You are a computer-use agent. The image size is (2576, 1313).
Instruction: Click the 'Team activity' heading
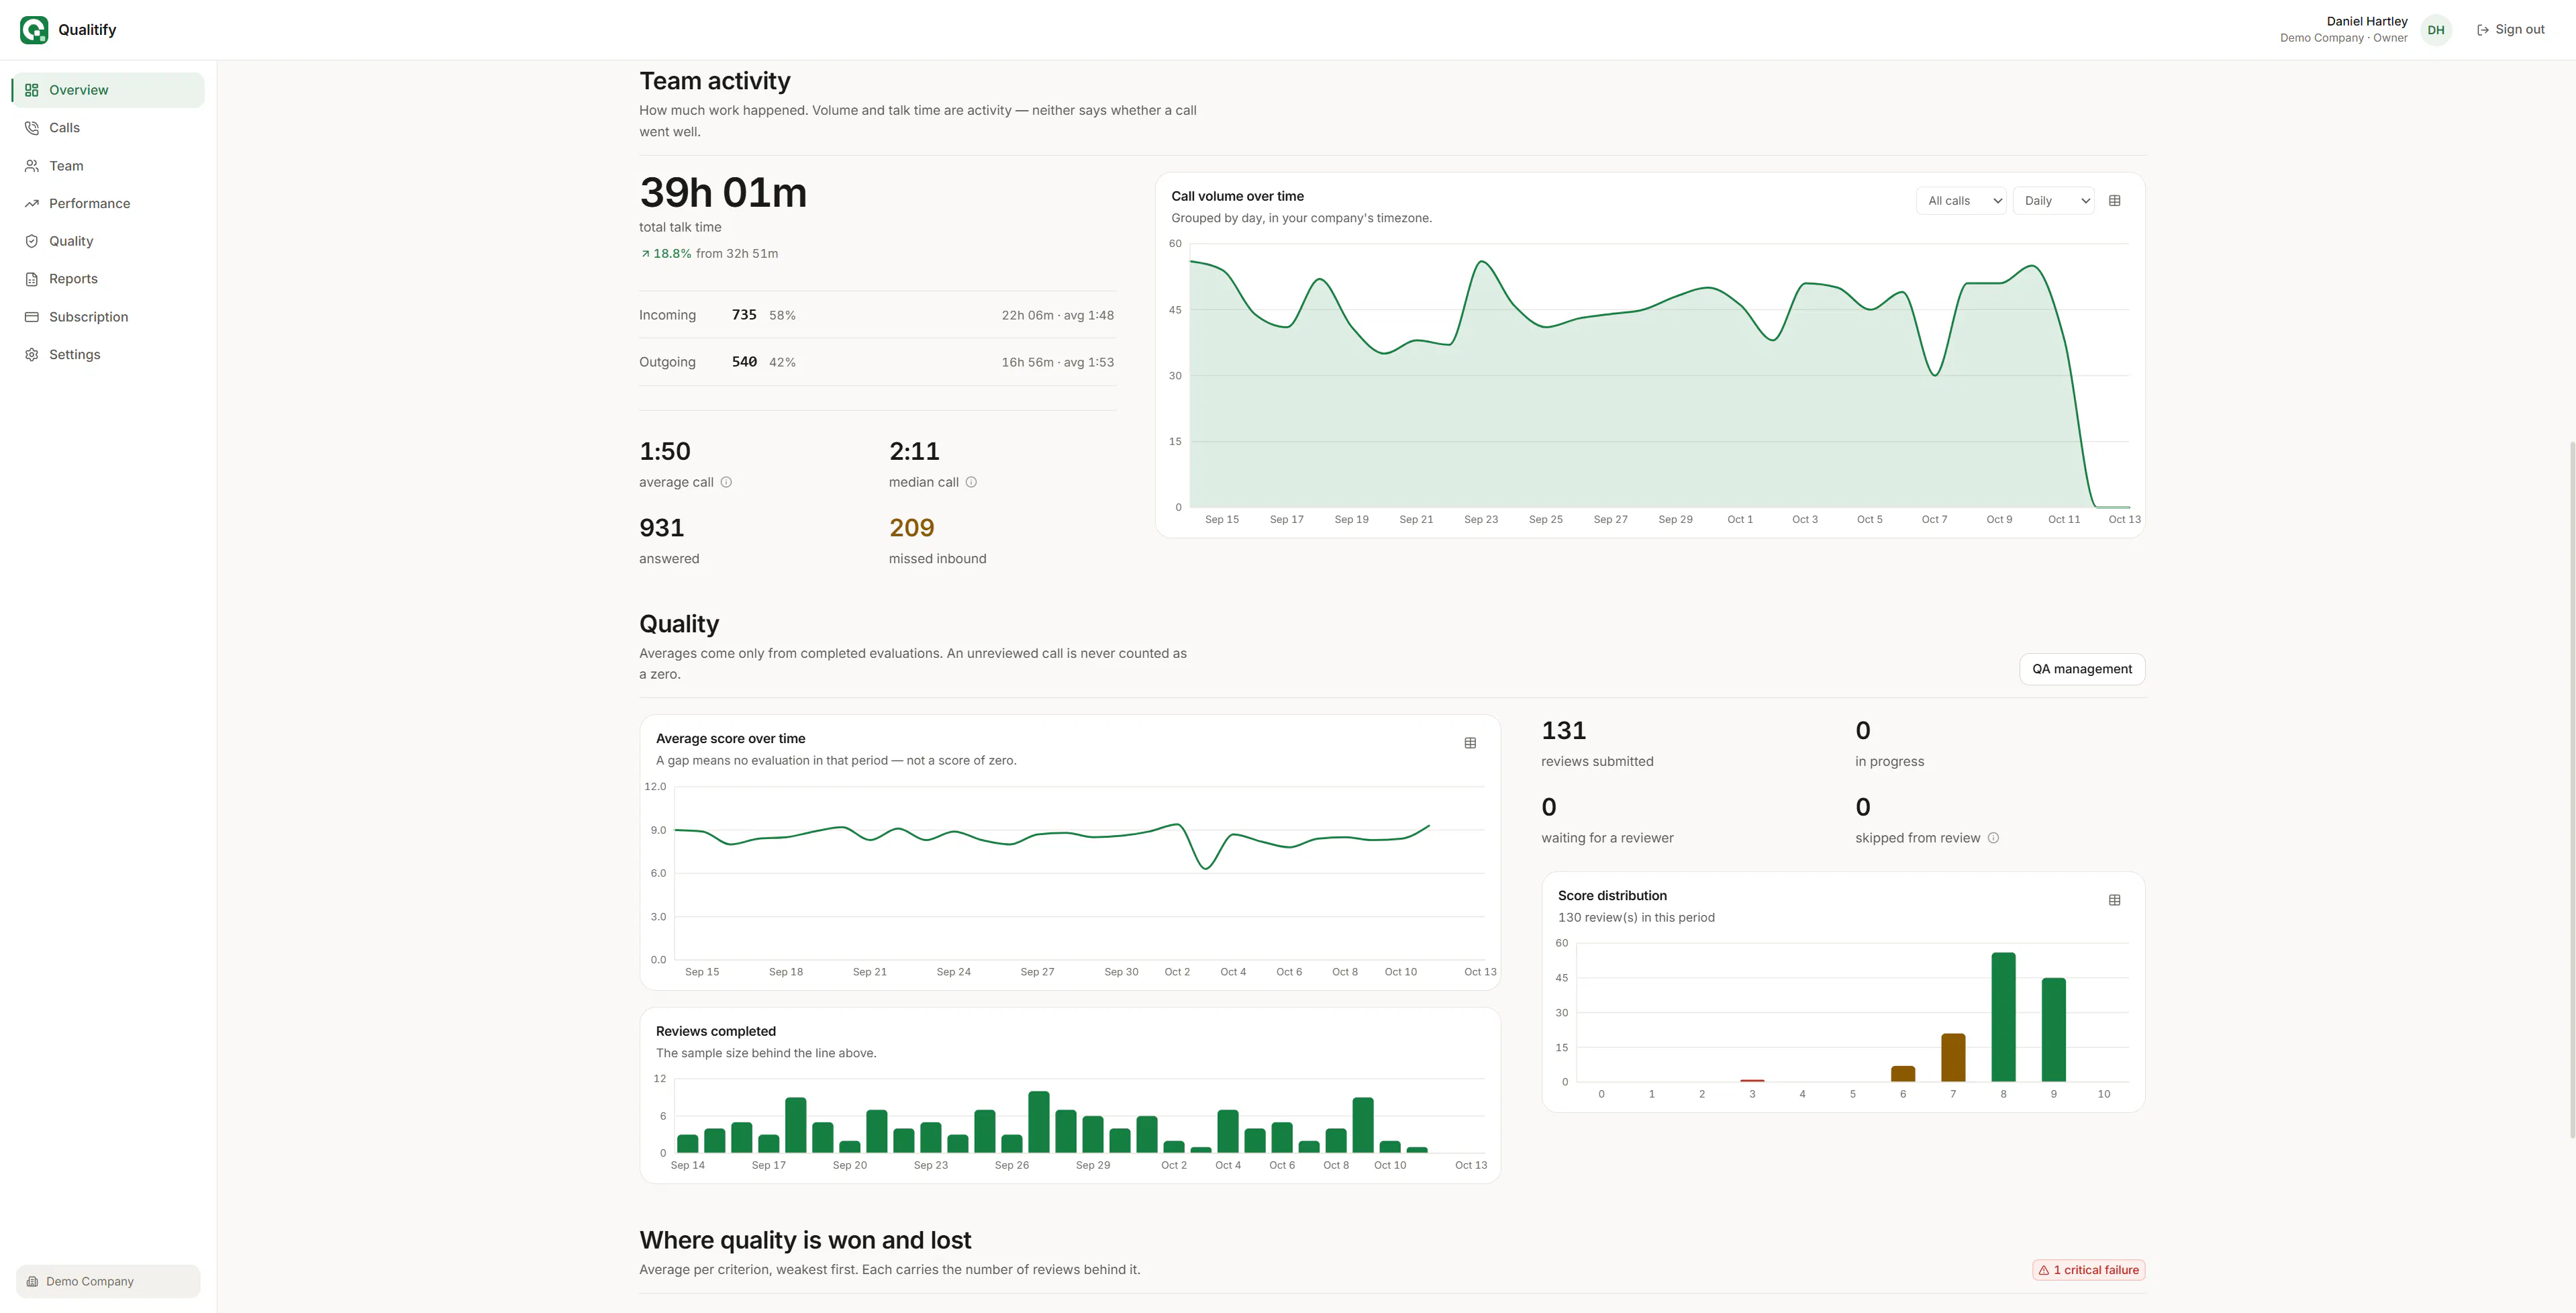(715, 81)
